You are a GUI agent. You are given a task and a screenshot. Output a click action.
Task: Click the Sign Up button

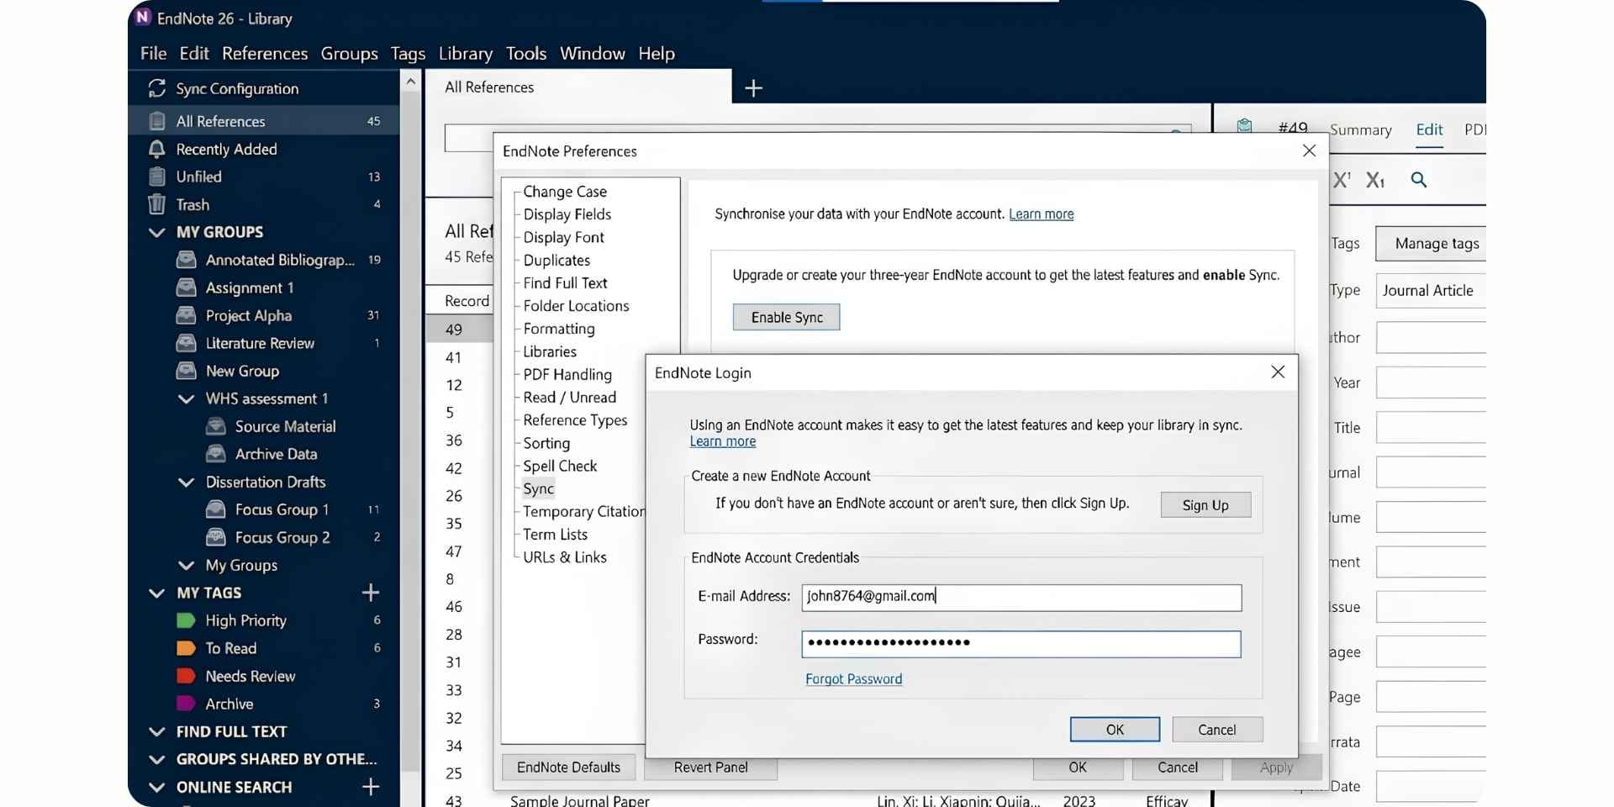1205,504
